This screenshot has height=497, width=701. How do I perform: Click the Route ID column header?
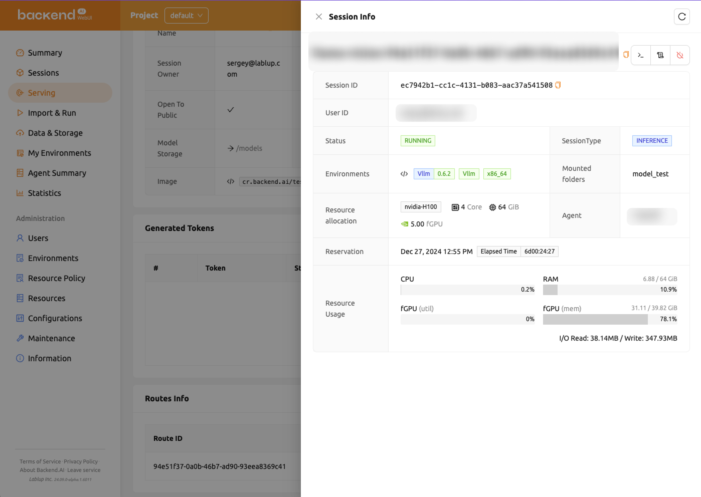(x=168, y=439)
